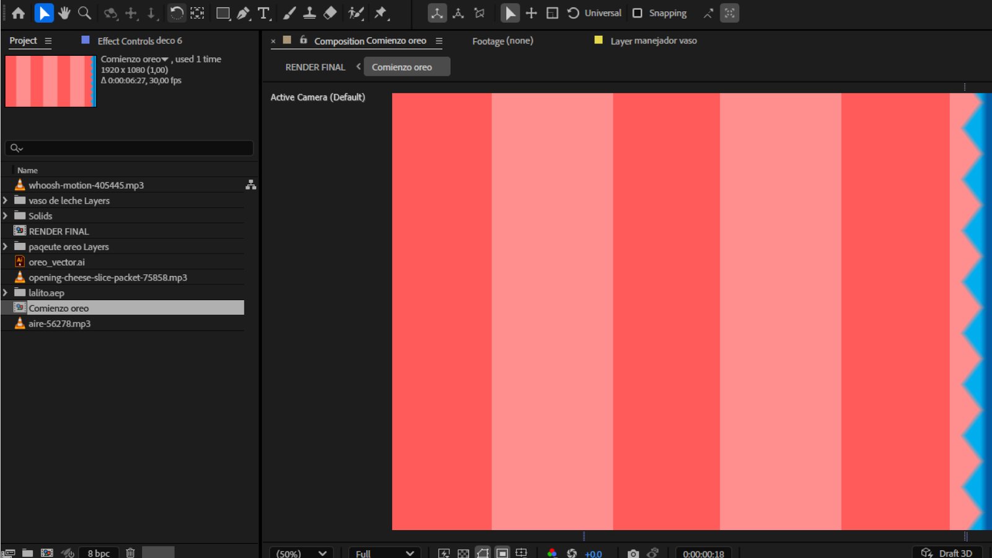Screen dimensions: 992x558
Task: Open the (50%) magnification dropdown
Action: point(301,554)
